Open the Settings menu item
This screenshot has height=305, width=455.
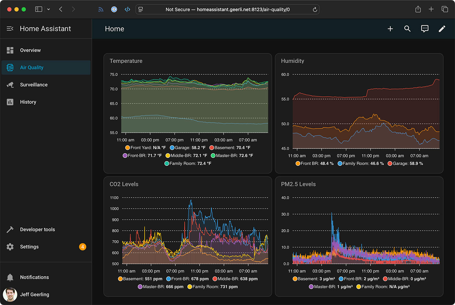click(x=46, y=247)
